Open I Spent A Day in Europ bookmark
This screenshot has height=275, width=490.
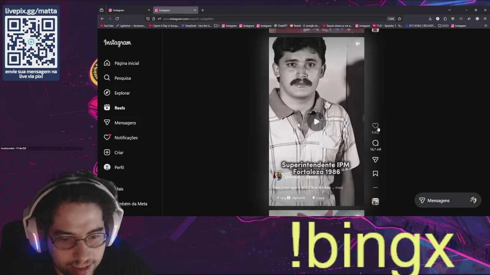[164, 26]
